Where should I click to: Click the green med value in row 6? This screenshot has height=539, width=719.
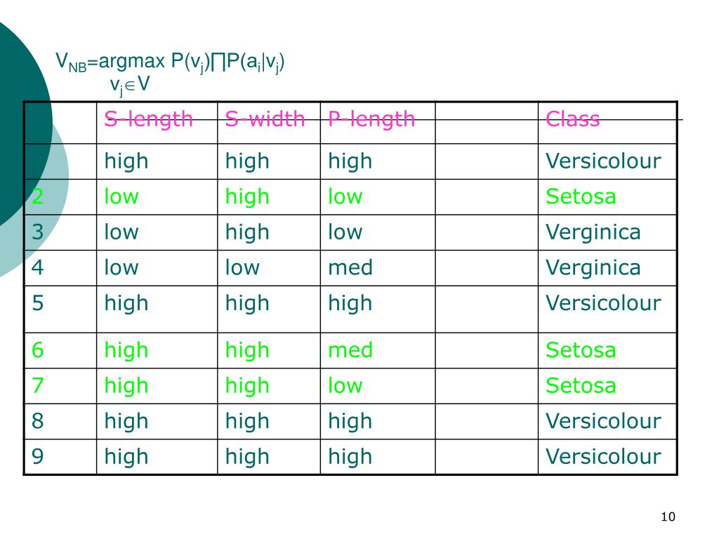[x=350, y=350]
